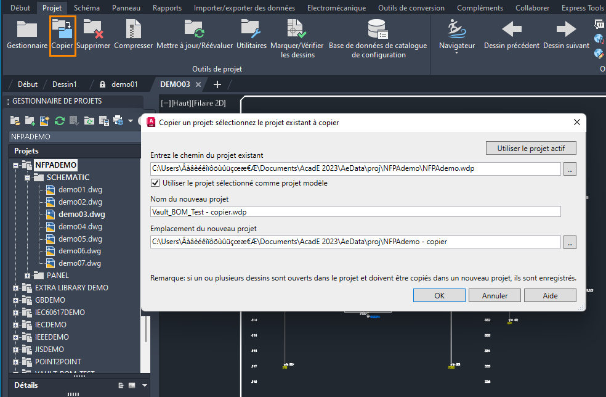The height and width of the screenshot is (397, 606).
Task: Click Emplacement du nouveau projet field
Action: coord(355,242)
